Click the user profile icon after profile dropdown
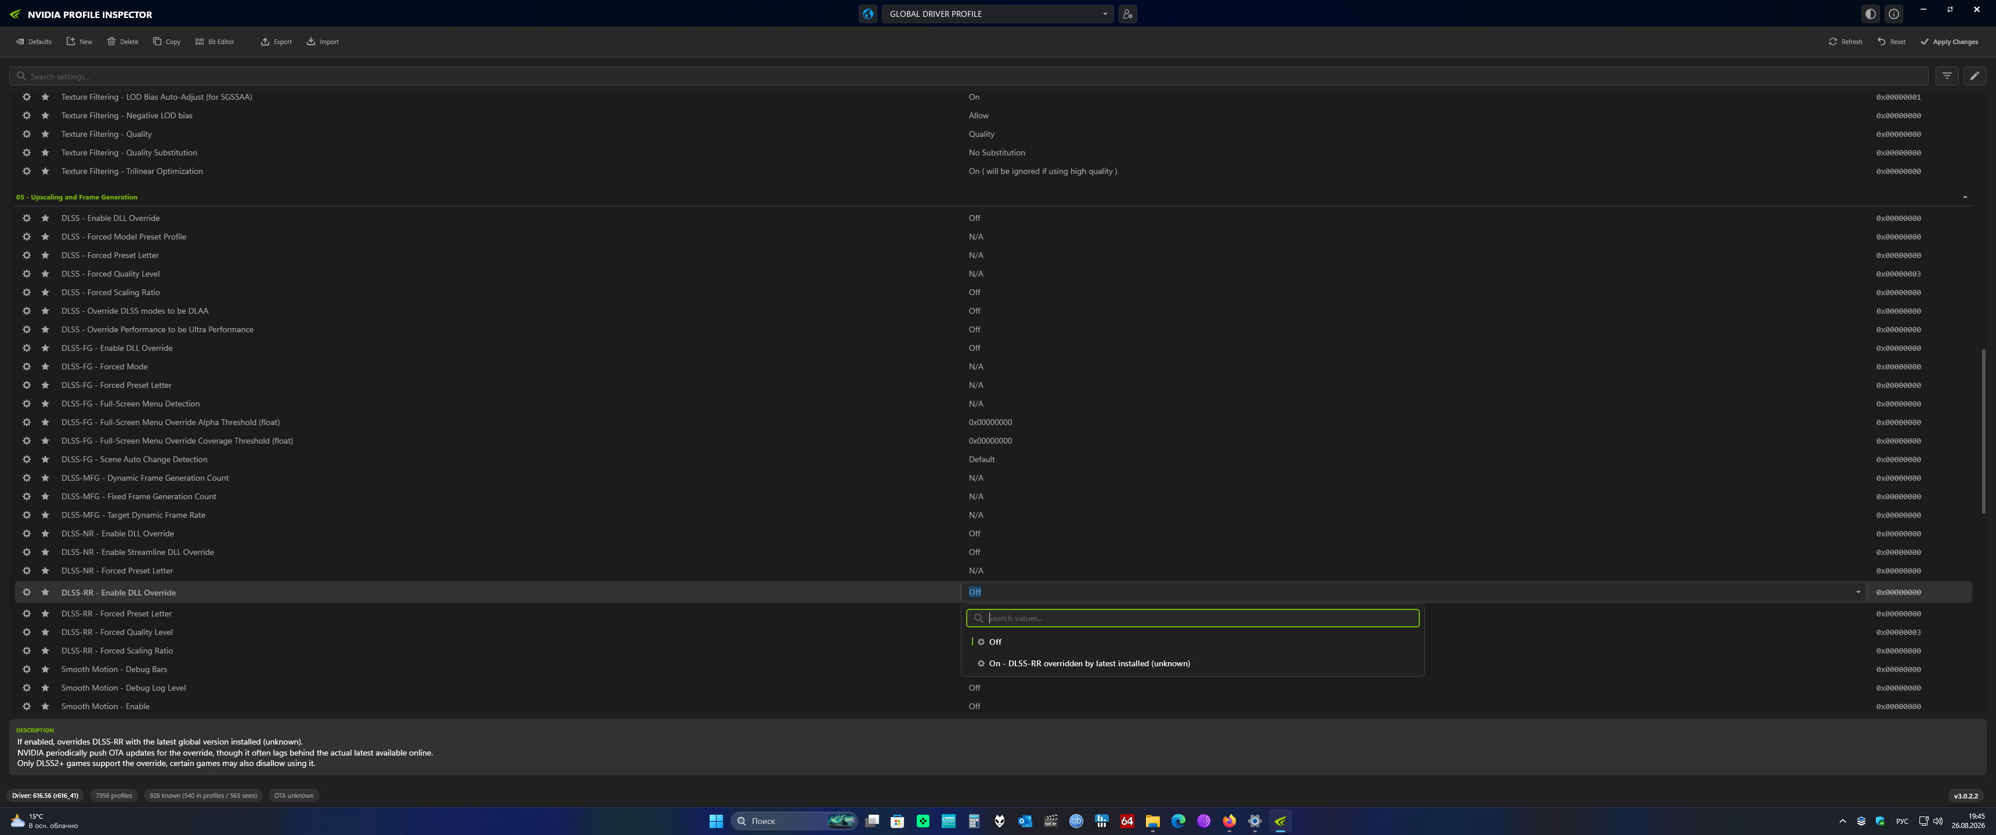 [x=1127, y=14]
